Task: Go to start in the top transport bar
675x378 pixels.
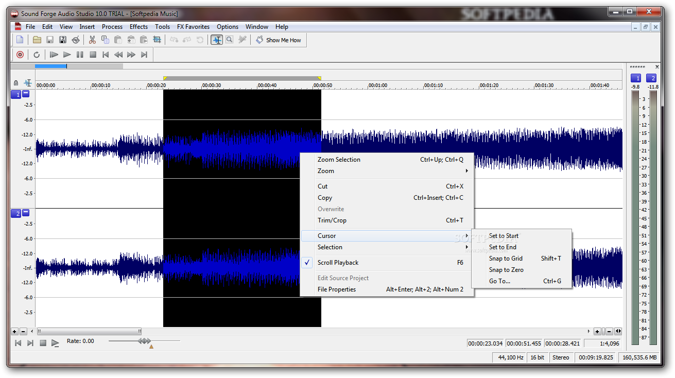Action: [106, 55]
